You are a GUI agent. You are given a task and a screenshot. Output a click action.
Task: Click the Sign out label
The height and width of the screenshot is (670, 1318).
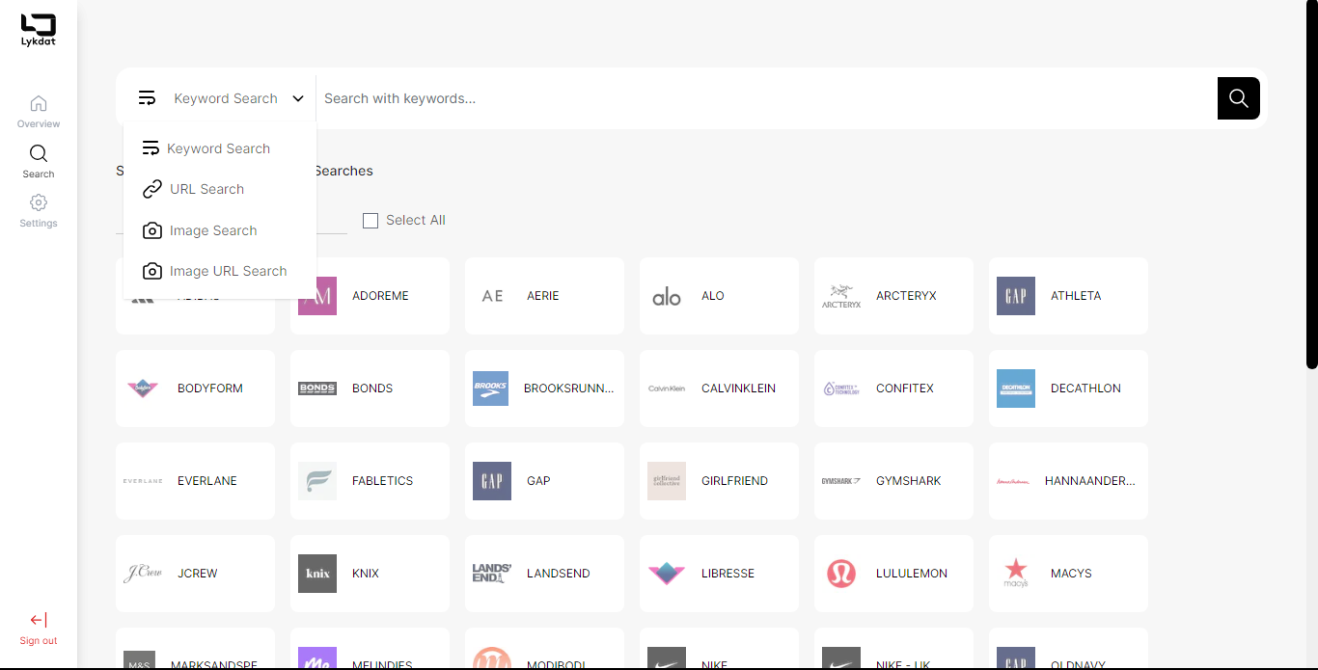tap(39, 641)
